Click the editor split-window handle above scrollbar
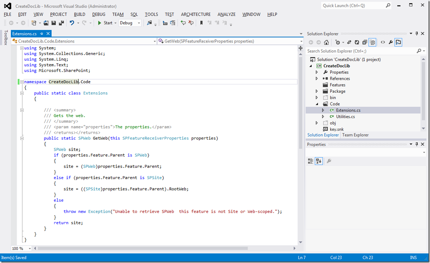Viewport: 430px width, 263px height. click(301, 48)
